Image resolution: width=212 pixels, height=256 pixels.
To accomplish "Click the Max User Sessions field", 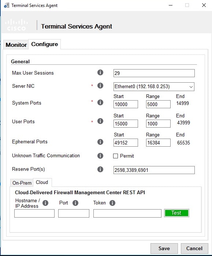I will point(154,73).
